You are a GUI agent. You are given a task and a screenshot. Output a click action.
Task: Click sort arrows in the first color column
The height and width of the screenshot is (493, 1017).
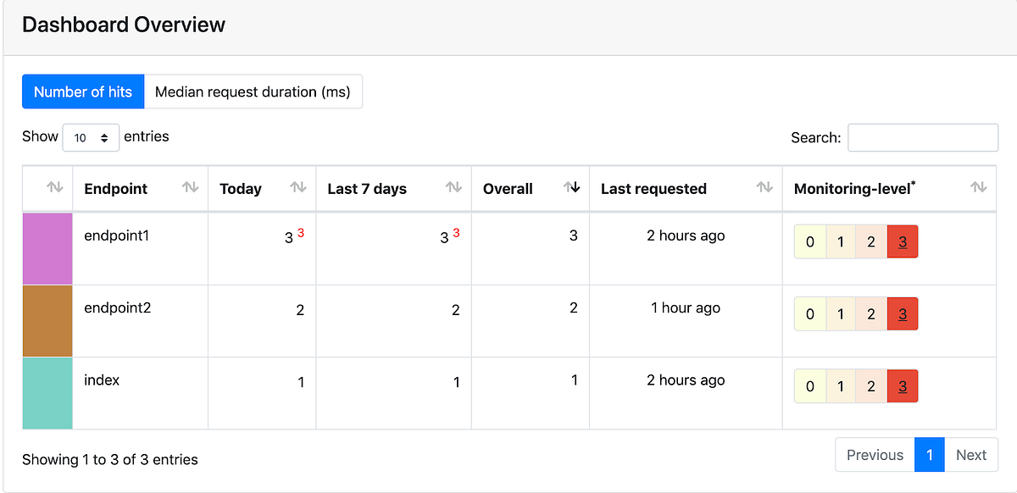point(54,187)
